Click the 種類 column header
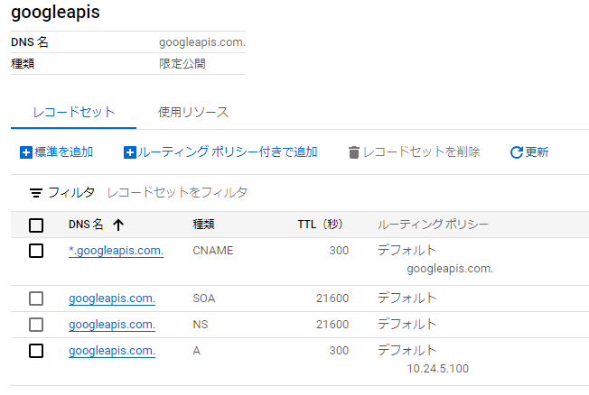Image resolution: width=589 pixels, height=395 pixels. pos(203,225)
